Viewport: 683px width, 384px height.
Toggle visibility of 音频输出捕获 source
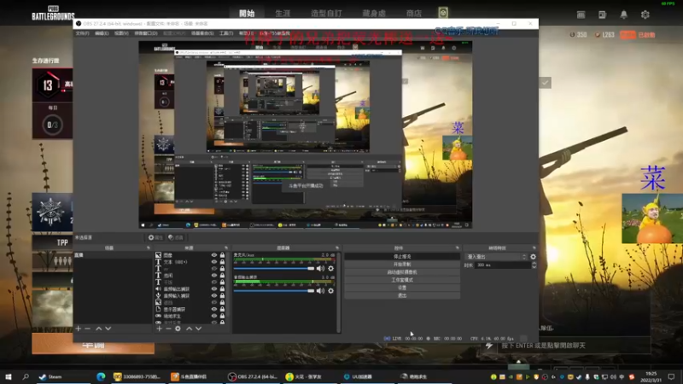[x=214, y=289]
